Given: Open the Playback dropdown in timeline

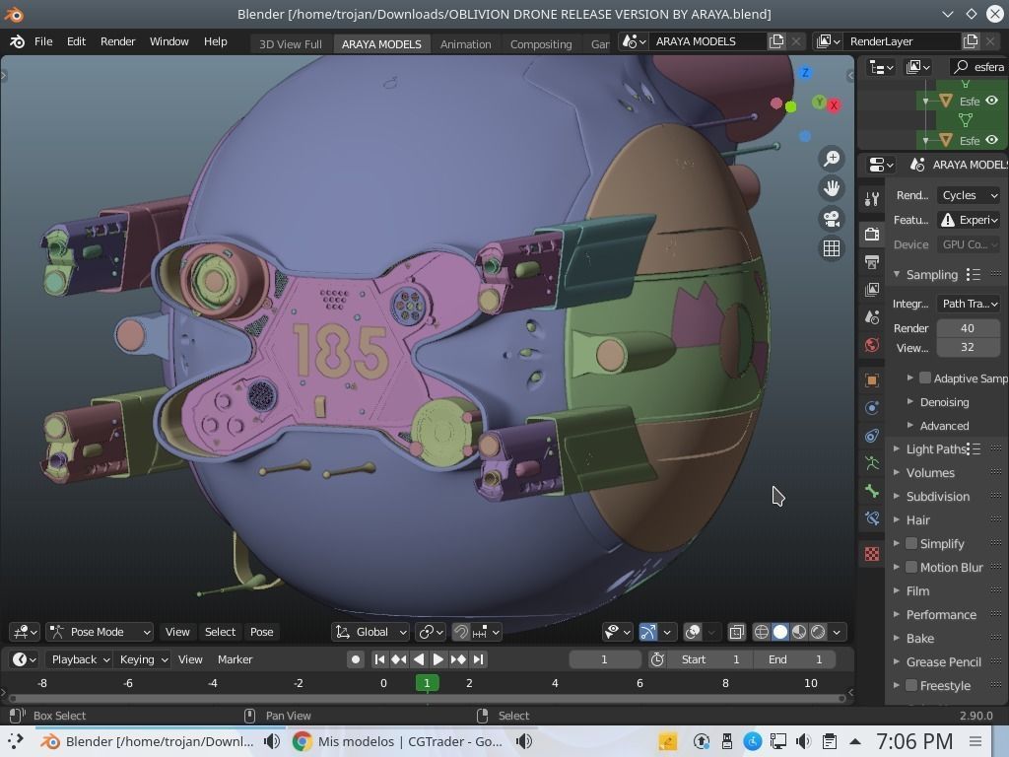Looking at the screenshot, I should pyautogui.click(x=79, y=659).
